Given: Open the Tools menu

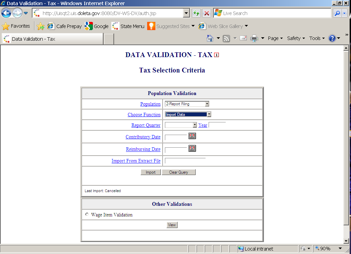Looking at the screenshot, I should [x=317, y=38].
